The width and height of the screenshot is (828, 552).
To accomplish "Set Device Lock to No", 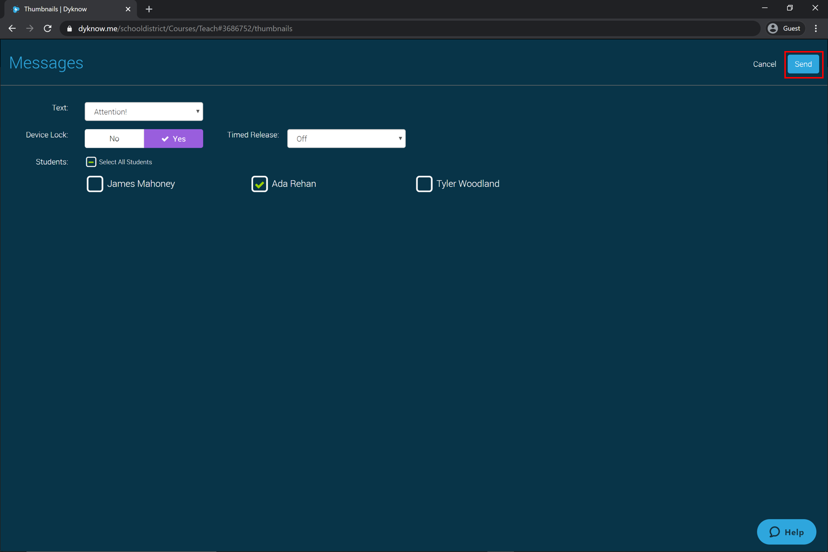I will click(114, 139).
